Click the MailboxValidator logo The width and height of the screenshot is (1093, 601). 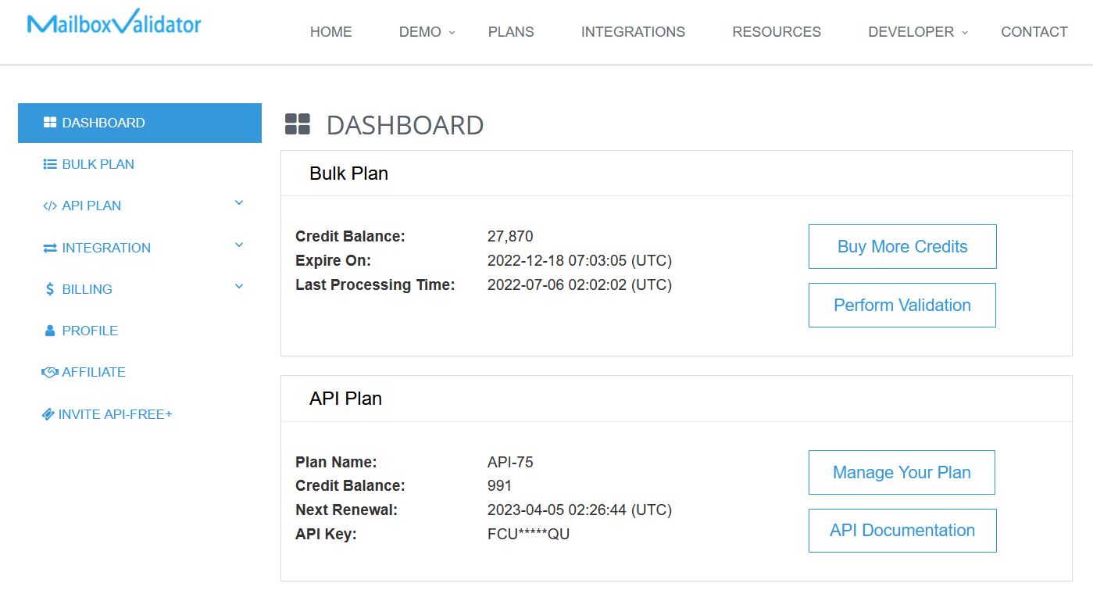click(x=113, y=23)
